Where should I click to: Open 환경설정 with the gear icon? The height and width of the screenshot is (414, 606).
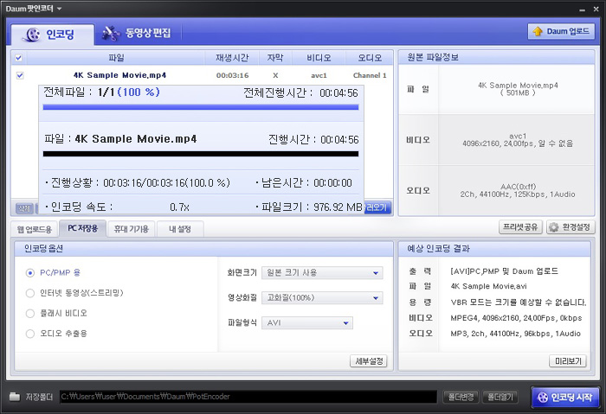click(571, 227)
